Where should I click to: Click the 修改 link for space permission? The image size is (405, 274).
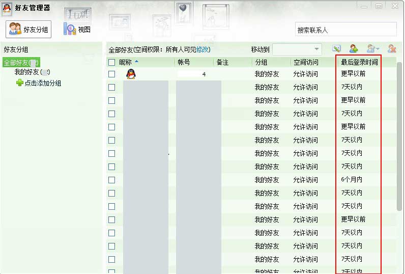click(x=202, y=49)
